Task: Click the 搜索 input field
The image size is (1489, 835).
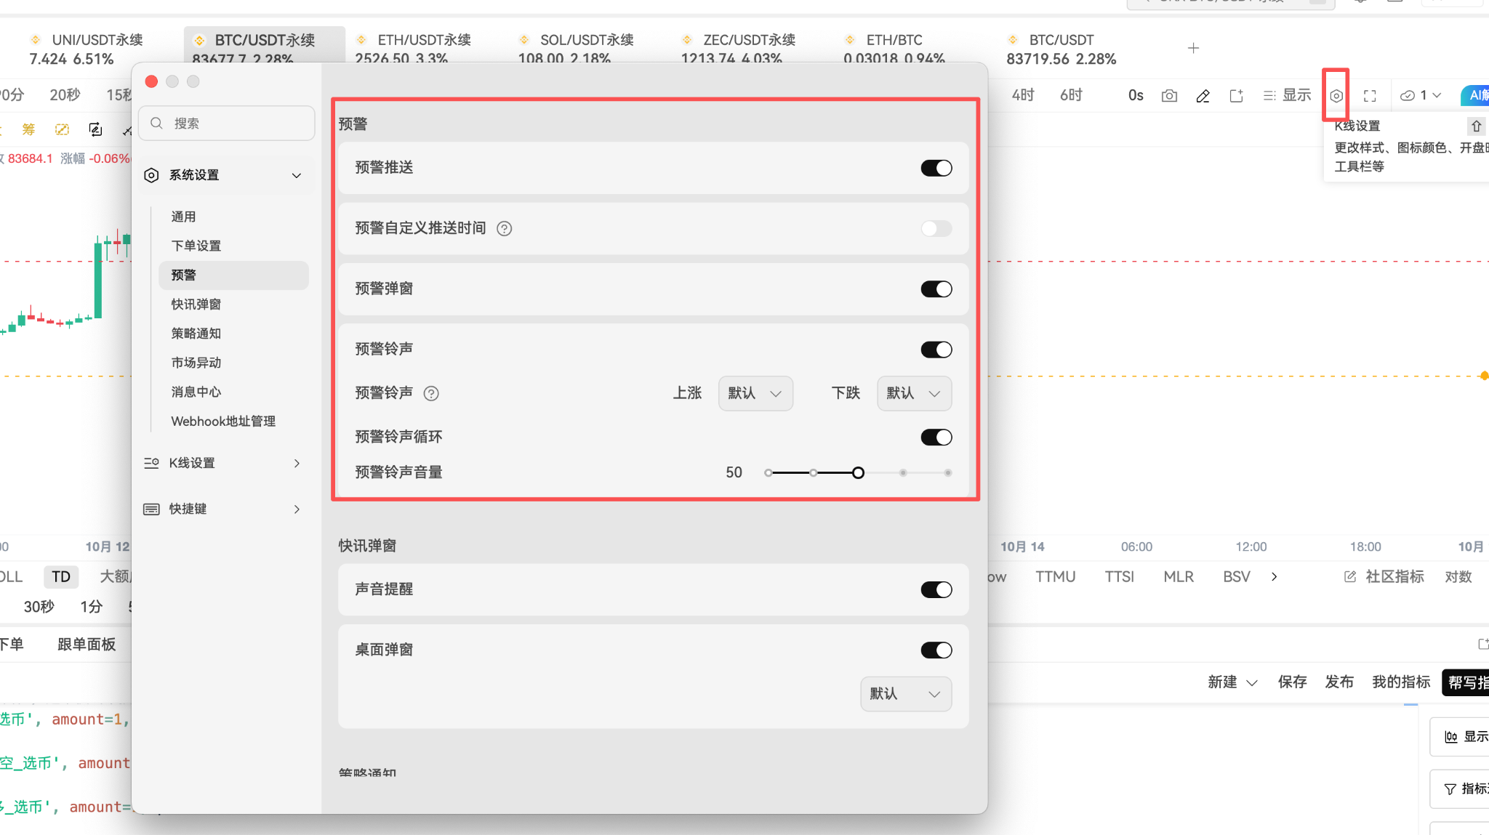Action: [x=227, y=124]
